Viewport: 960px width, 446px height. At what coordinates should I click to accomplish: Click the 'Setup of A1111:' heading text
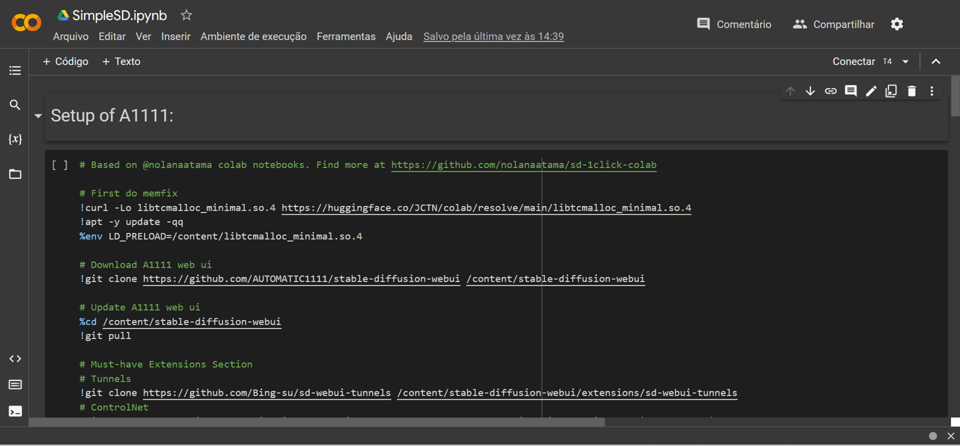112,115
